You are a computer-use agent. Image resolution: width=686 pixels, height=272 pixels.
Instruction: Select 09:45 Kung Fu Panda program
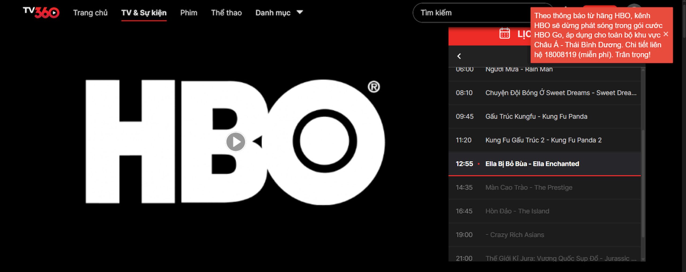click(545, 116)
